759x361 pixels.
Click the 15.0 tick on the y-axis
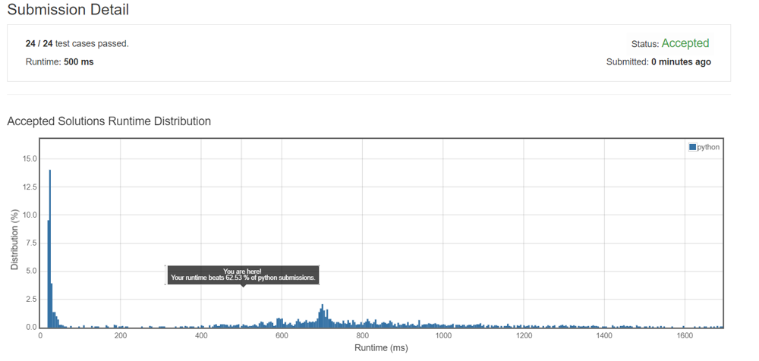click(x=30, y=159)
